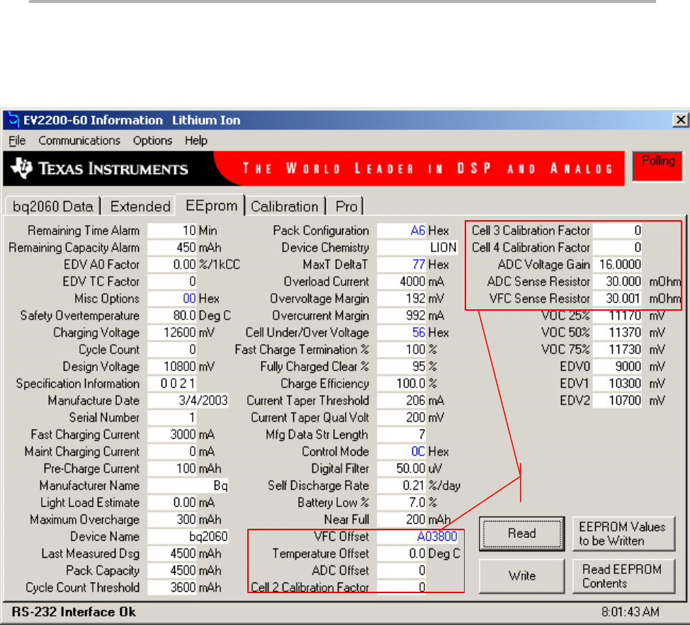Viewport: 690px width, 625px height.
Task: Switch to the Calibration tab
Action: click(x=285, y=207)
